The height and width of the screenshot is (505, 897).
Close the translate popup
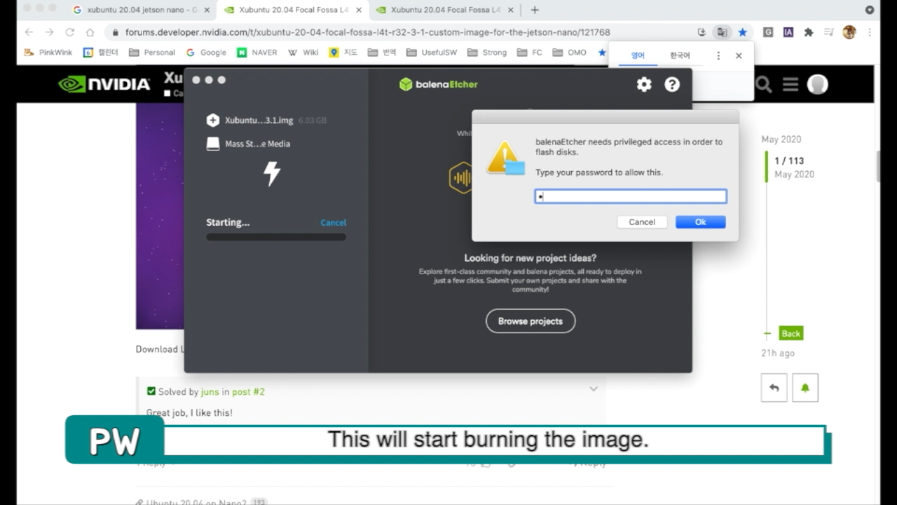click(x=739, y=55)
